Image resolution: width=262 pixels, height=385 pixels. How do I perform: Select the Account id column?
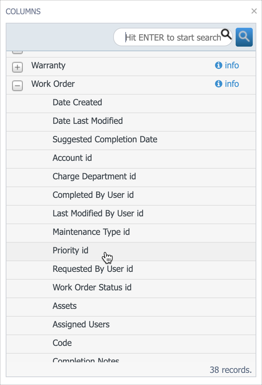pos(72,158)
